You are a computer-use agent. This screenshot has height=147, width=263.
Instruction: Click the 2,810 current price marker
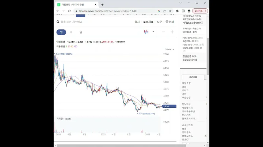tap(169, 106)
